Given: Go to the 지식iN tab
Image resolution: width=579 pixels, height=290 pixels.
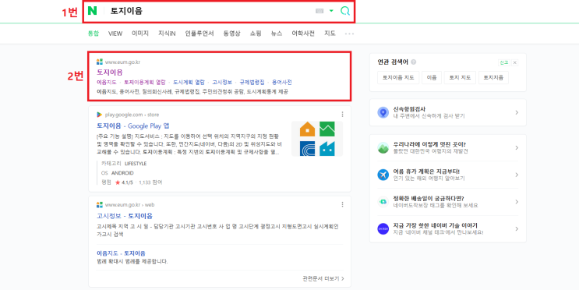Looking at the screenshot, I should click(167, 34).
